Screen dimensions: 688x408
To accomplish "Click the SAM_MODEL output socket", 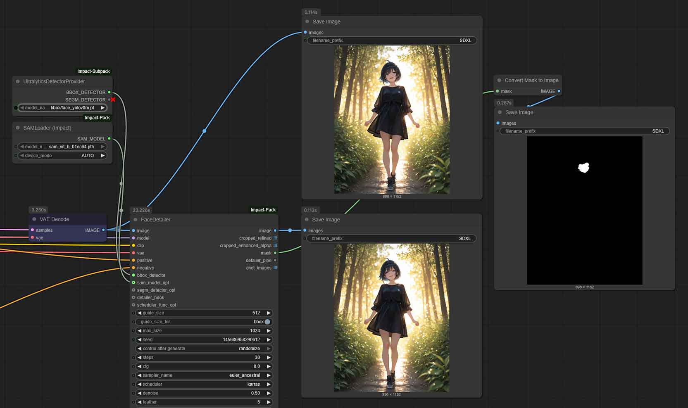I will click(109, 139).
